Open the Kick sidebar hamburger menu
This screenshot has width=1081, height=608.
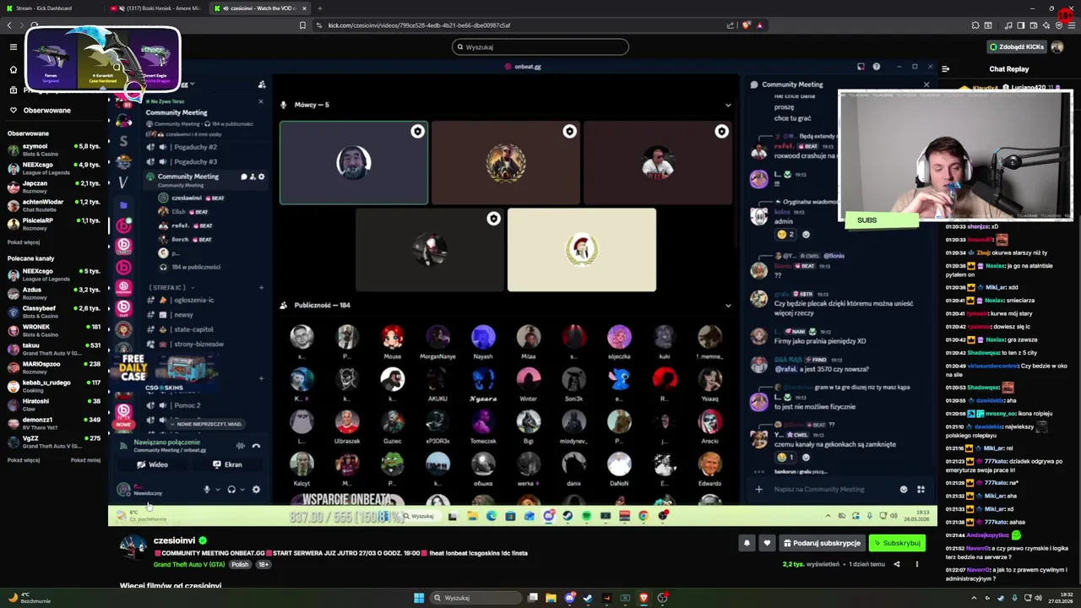point(13,47)
